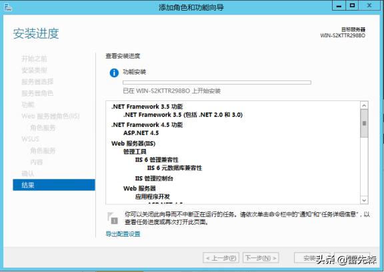The width and height of the screenshot is (384, 272).
Task: Click the 上一步(P) button
Action: click(x=221, y=258)
